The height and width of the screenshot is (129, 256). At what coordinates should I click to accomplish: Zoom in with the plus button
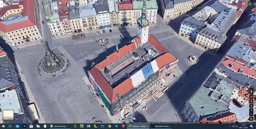(x=251, y=110)
